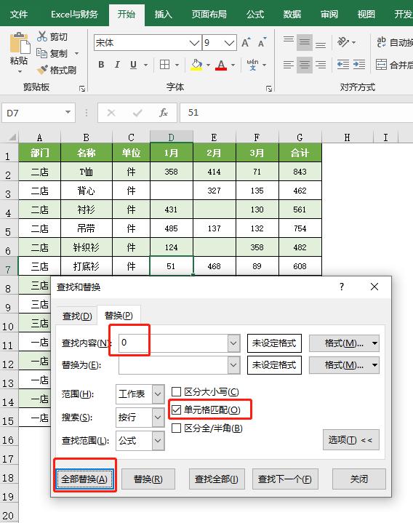Click the column E header
413x523 pixels.
(x=214, y=137)
